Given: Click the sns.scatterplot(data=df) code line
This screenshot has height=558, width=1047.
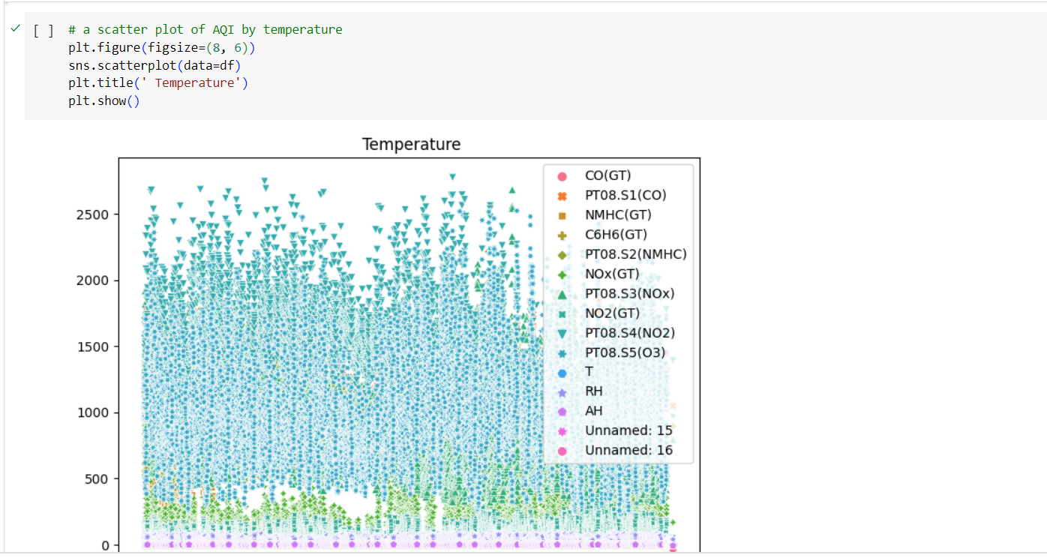Looking at the screenshot, I should click(x=154, y=65).
